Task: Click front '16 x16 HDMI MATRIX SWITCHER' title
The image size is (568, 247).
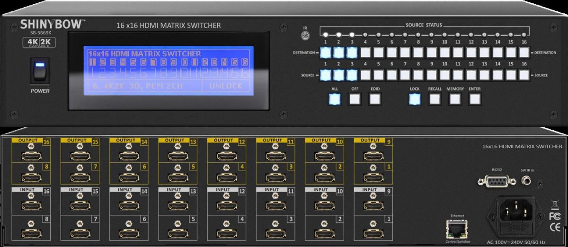Action: [169, 26]
